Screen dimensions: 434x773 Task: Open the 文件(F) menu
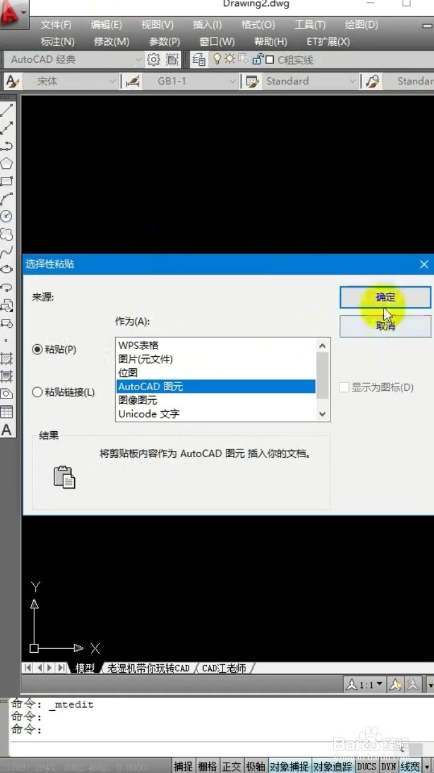click(56, 25)
